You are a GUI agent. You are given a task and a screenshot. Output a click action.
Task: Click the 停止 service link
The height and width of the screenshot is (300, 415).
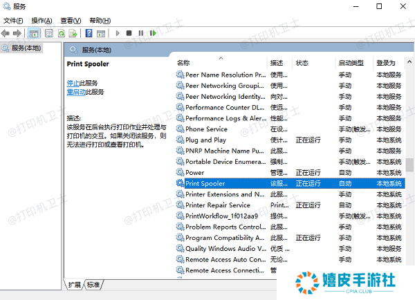[x=73, y=83]
